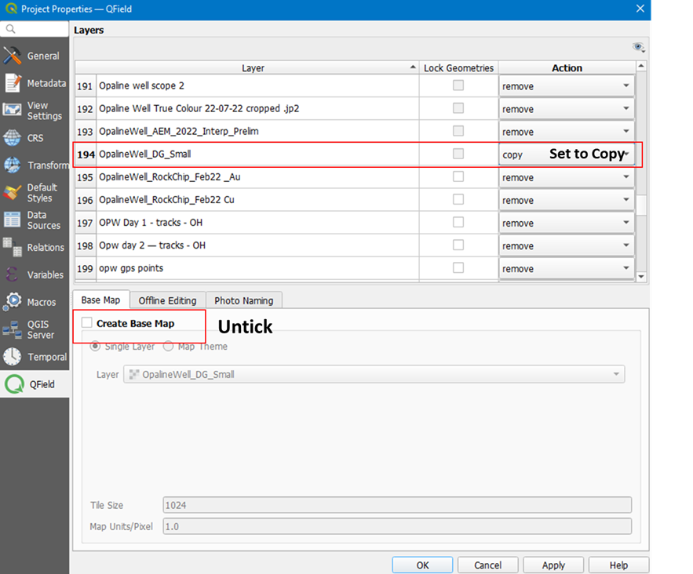Click the Help button
Screen dimensions: 693x574
618,565
